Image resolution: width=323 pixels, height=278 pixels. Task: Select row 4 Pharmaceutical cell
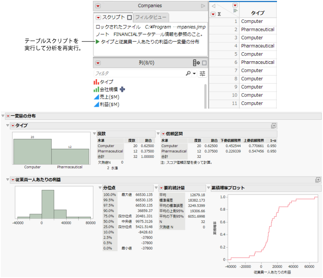pyautogui.click(x=258, y=46)
